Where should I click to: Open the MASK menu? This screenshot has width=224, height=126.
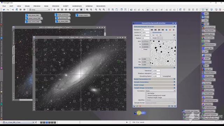click(46, 6)
